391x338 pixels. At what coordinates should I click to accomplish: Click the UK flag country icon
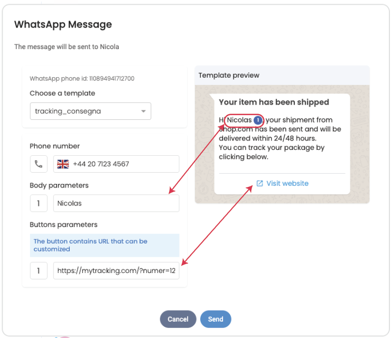tap(63, 164)
